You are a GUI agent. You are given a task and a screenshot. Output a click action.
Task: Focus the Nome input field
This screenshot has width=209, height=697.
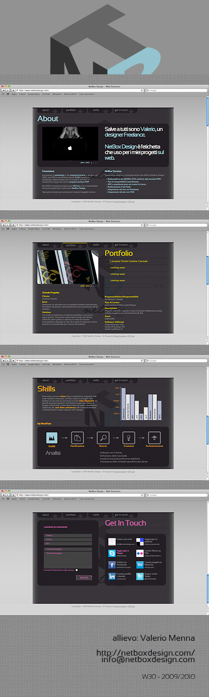pyautogui.click(x=68, y=536)
